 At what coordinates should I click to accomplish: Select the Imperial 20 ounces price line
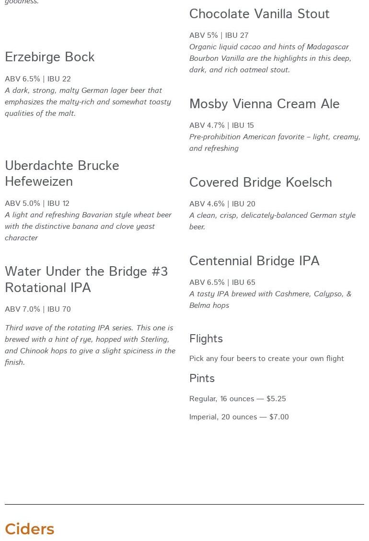click(x=239, y=417)
